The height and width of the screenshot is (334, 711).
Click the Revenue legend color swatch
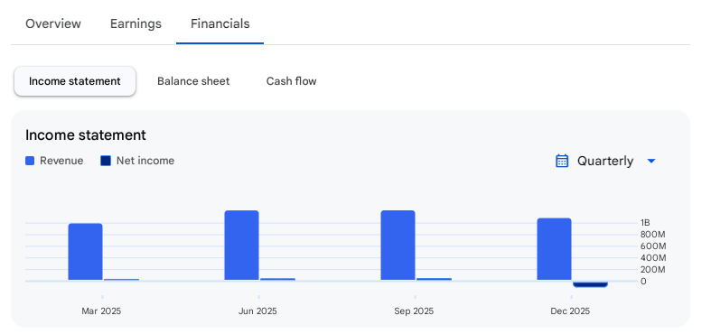(x=30, y=161)
